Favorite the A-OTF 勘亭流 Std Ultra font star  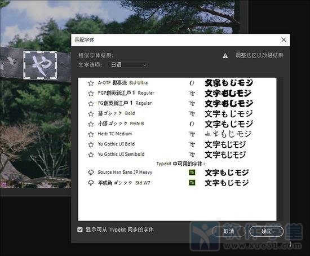[x=91, y=83]
